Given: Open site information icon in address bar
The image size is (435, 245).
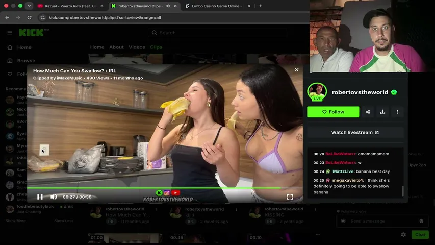Looking at the screenshot, I should (x=42, y=17).
